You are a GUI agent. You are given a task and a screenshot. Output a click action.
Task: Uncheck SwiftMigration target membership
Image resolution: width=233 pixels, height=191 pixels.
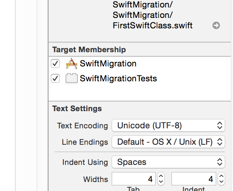point(55,64)
